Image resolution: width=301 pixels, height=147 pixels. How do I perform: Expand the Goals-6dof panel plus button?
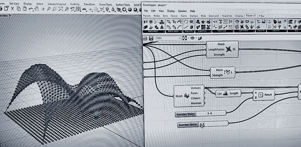tap(164, 31)
